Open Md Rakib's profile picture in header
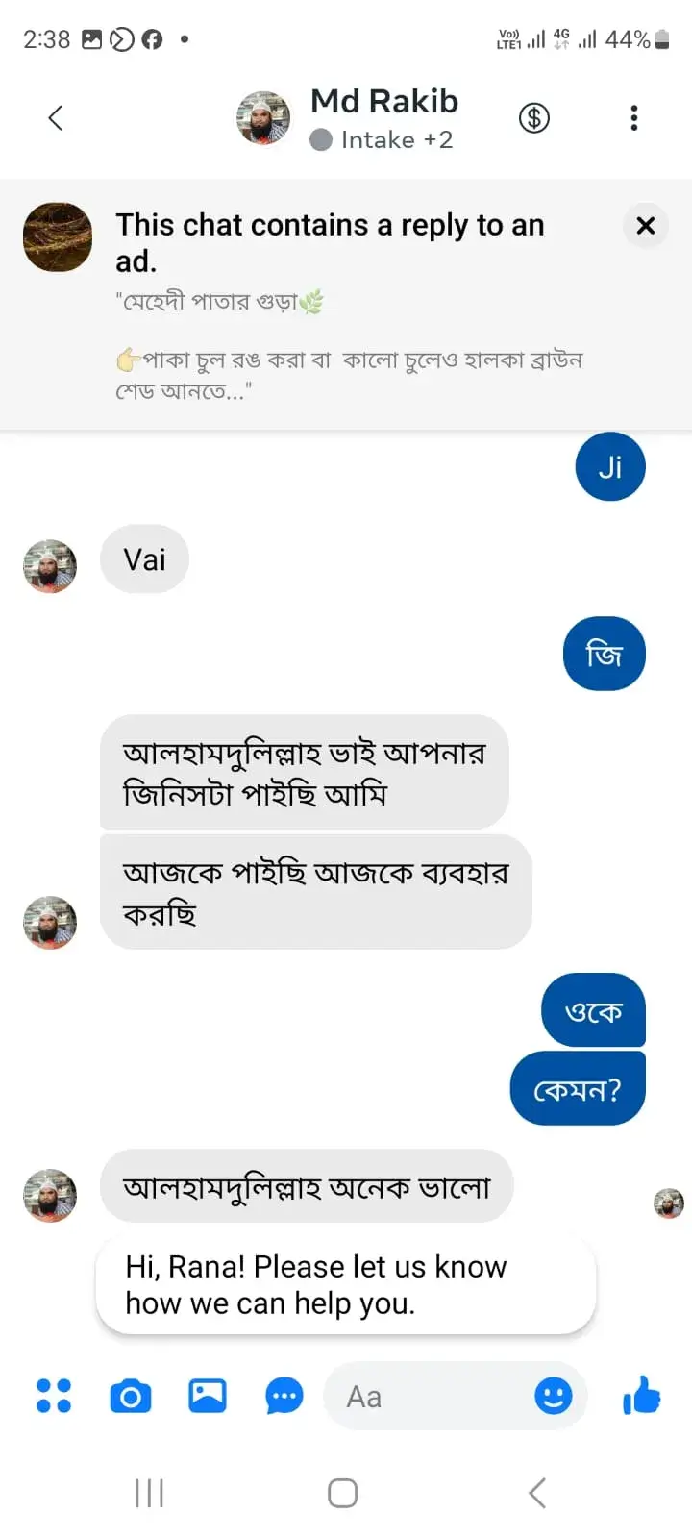The image size is (692, 1538). pos(263,118)
